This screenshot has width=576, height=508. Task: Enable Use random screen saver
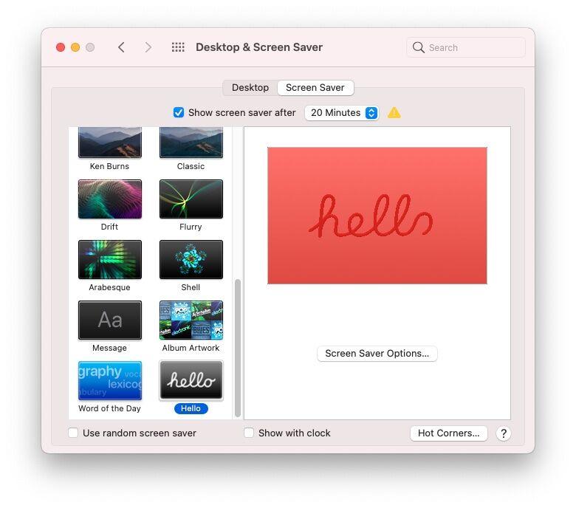[73, 433]
